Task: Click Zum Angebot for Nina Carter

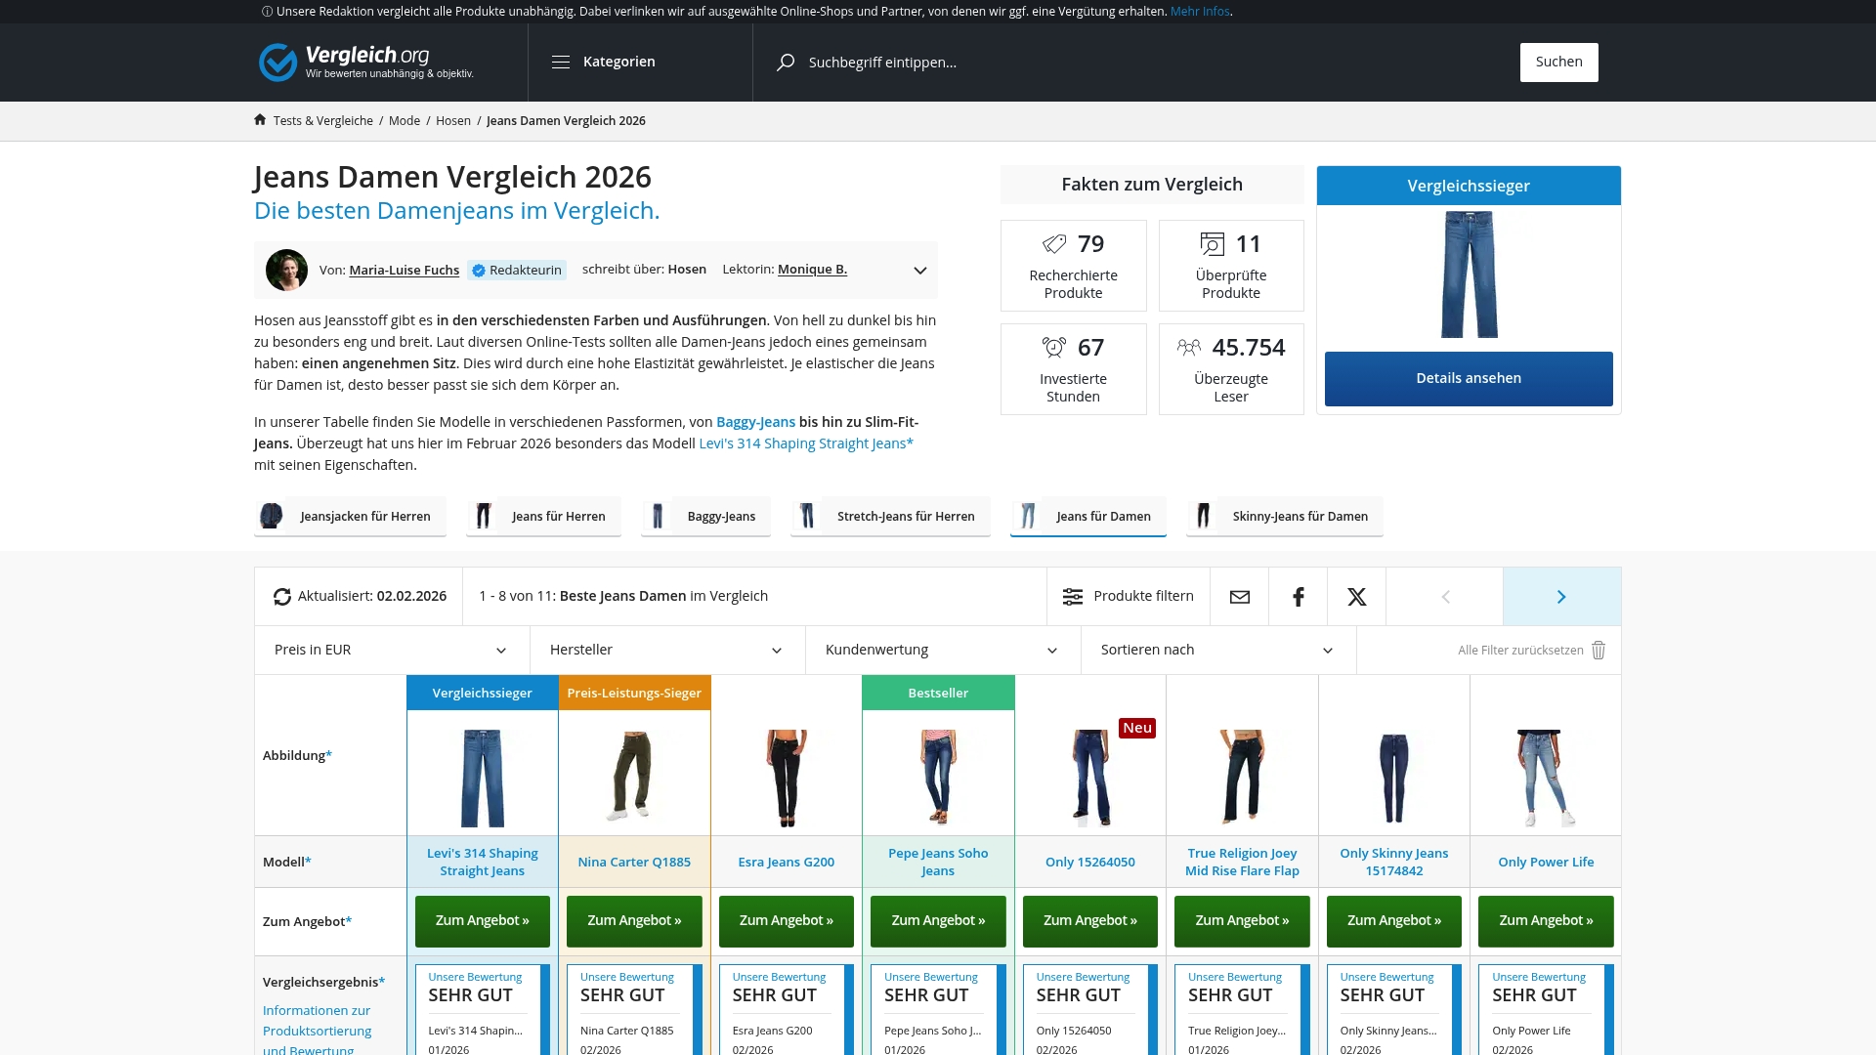Action: (x=634, y=921)
